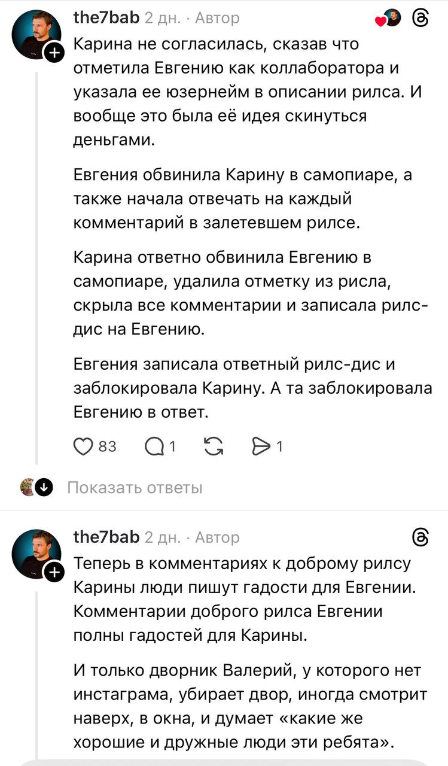Tap the "2 дн." timestamp on the first post
Screen dimensions: 448x766
(162, 19)
